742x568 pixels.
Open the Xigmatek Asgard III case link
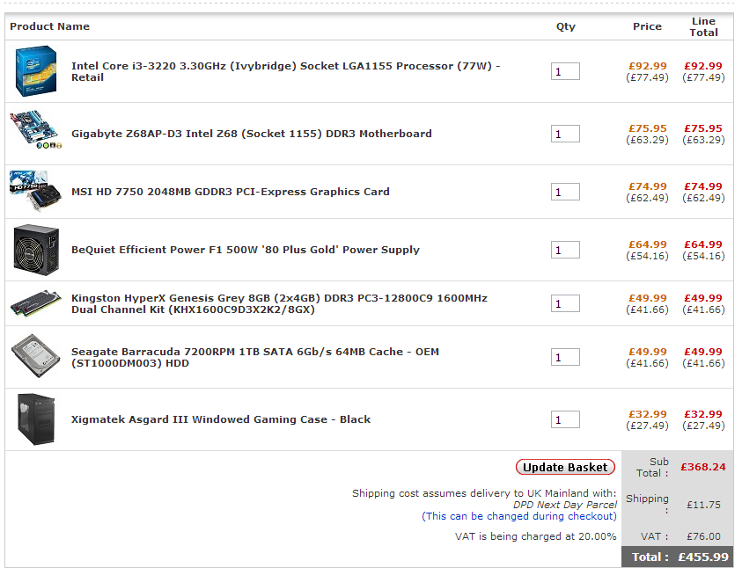(x=221, y=419)
